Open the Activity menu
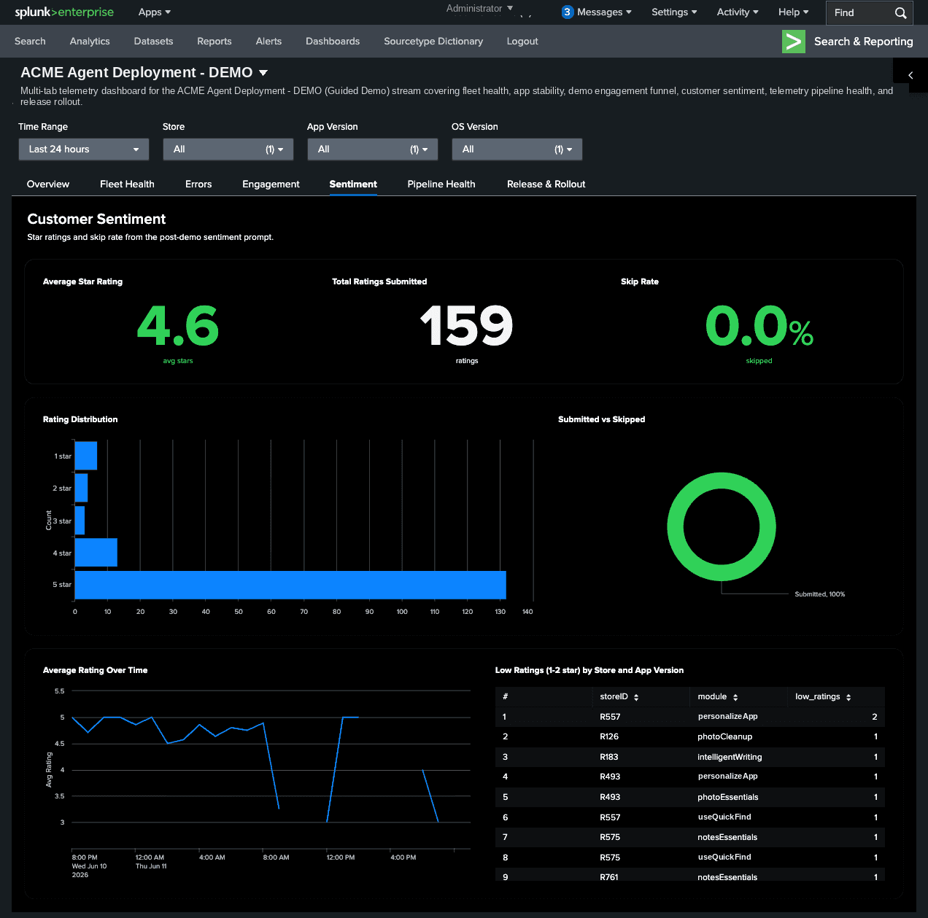This screenshot has width=928, height=918. tap(738, 12)
